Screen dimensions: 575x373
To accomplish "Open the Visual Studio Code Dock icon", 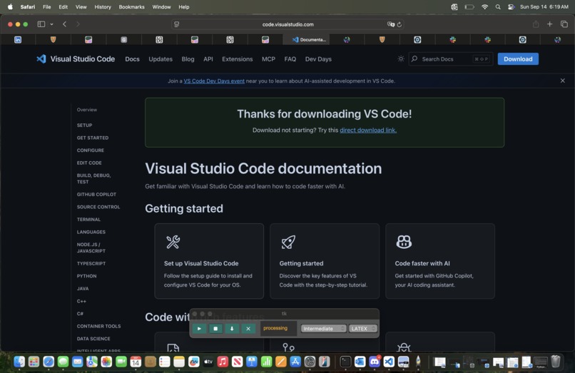I will pos(389,362).
